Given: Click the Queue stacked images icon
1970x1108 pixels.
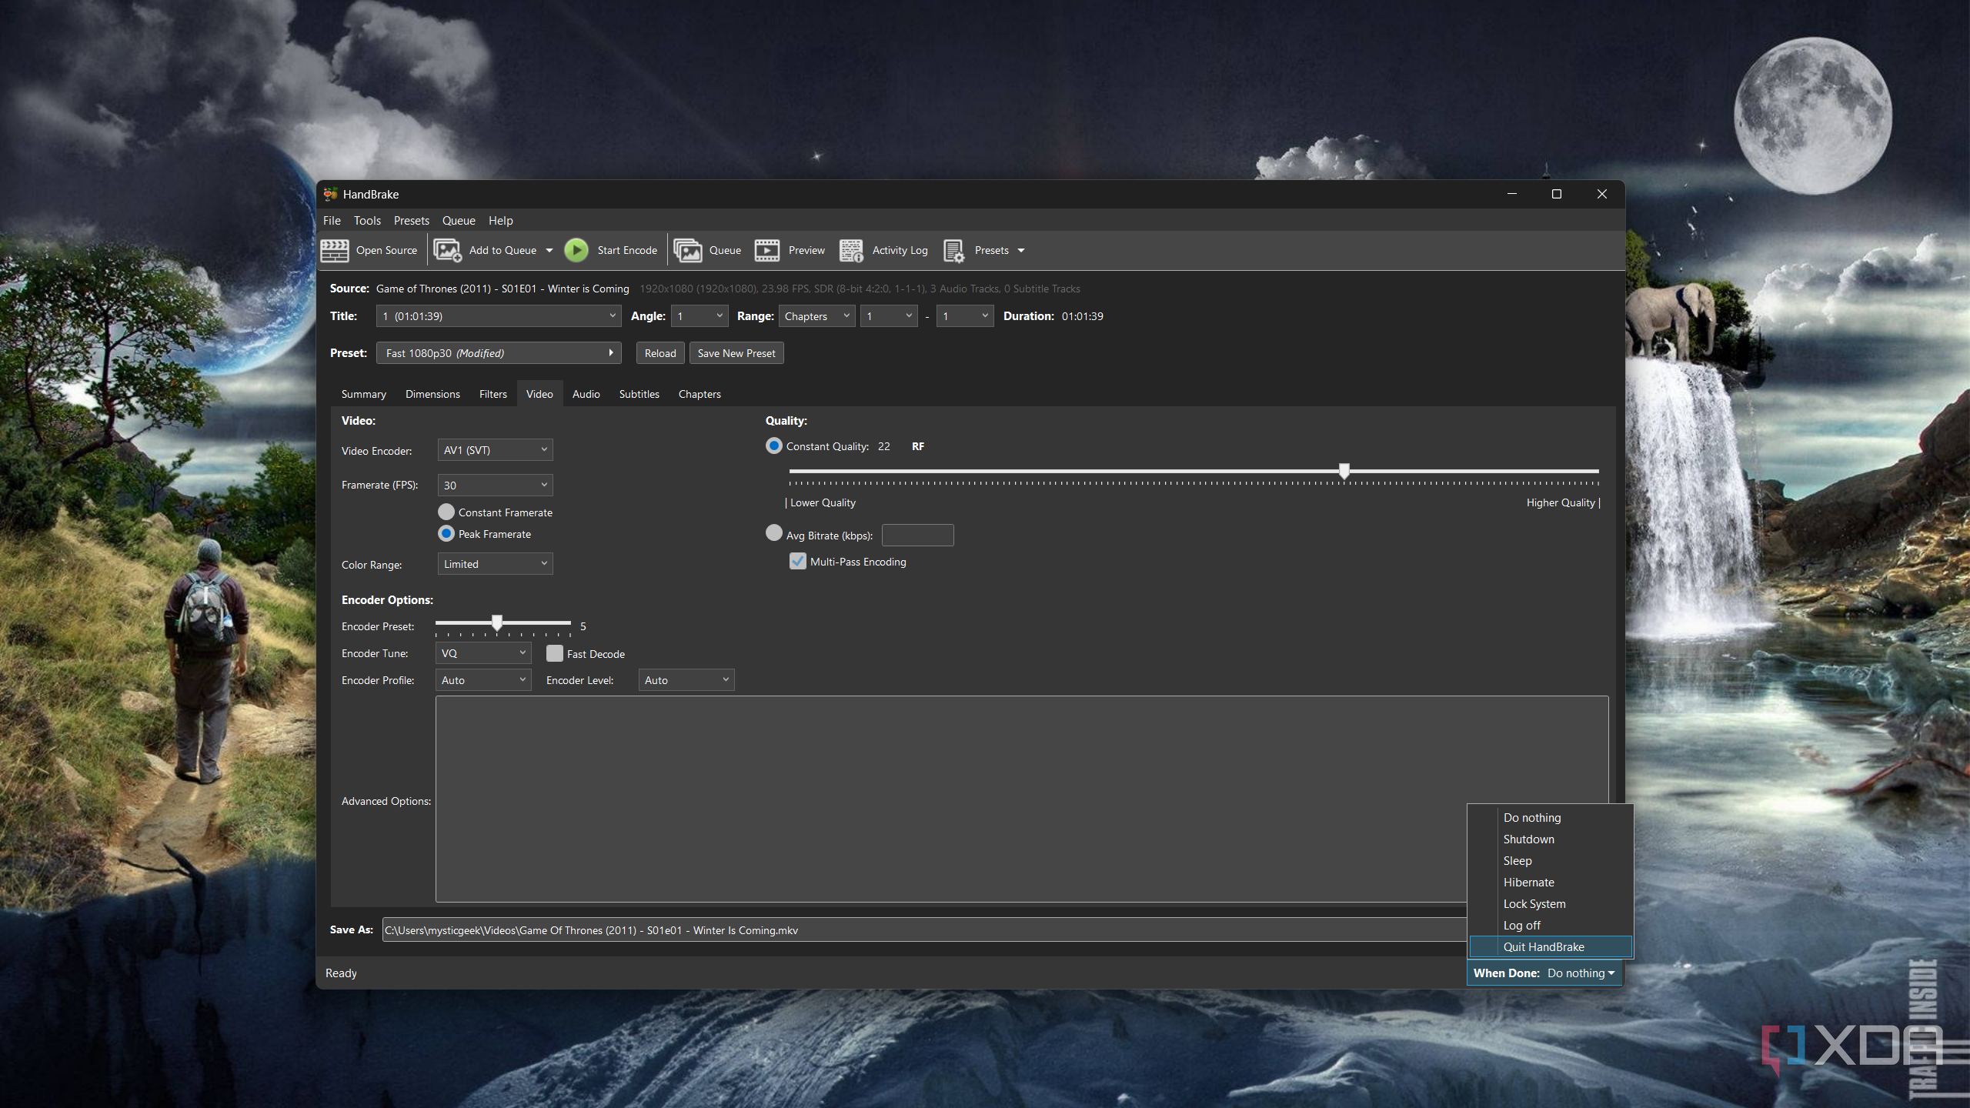Looking at the screenshot, I should [x=687, y=250].
